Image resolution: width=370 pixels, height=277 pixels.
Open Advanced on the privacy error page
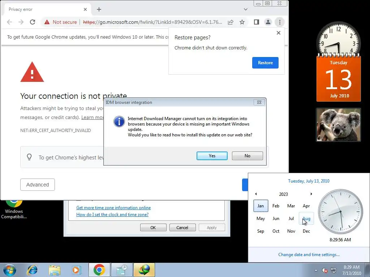38,185
